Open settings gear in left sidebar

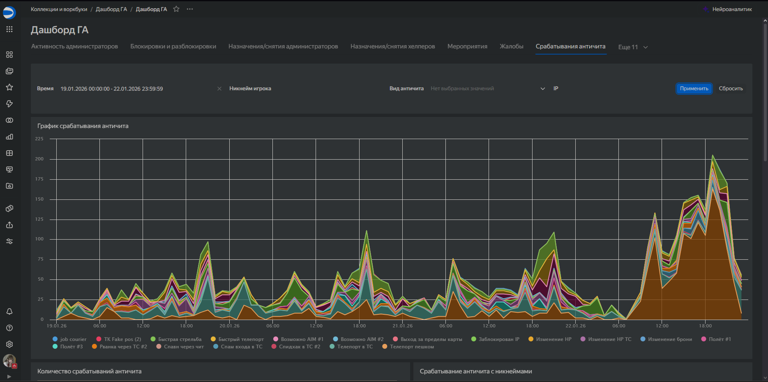[x=9, y=344]
